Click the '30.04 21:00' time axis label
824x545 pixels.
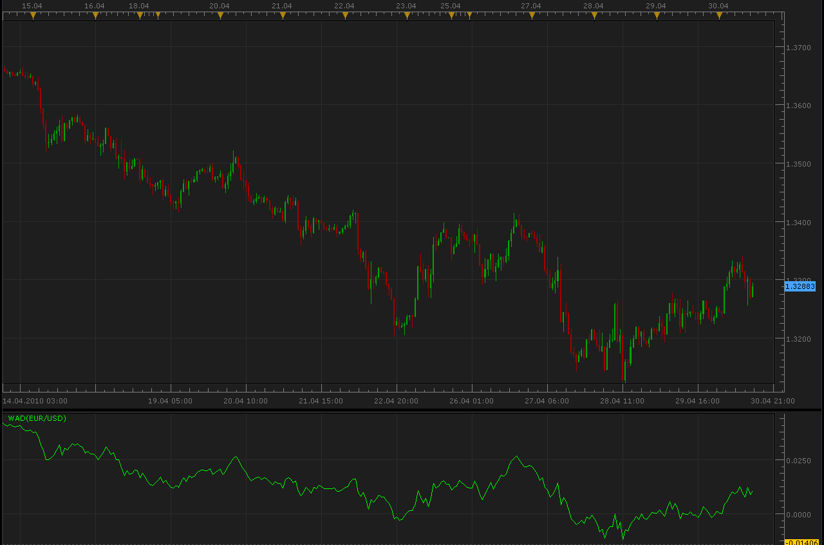(772, 401)
